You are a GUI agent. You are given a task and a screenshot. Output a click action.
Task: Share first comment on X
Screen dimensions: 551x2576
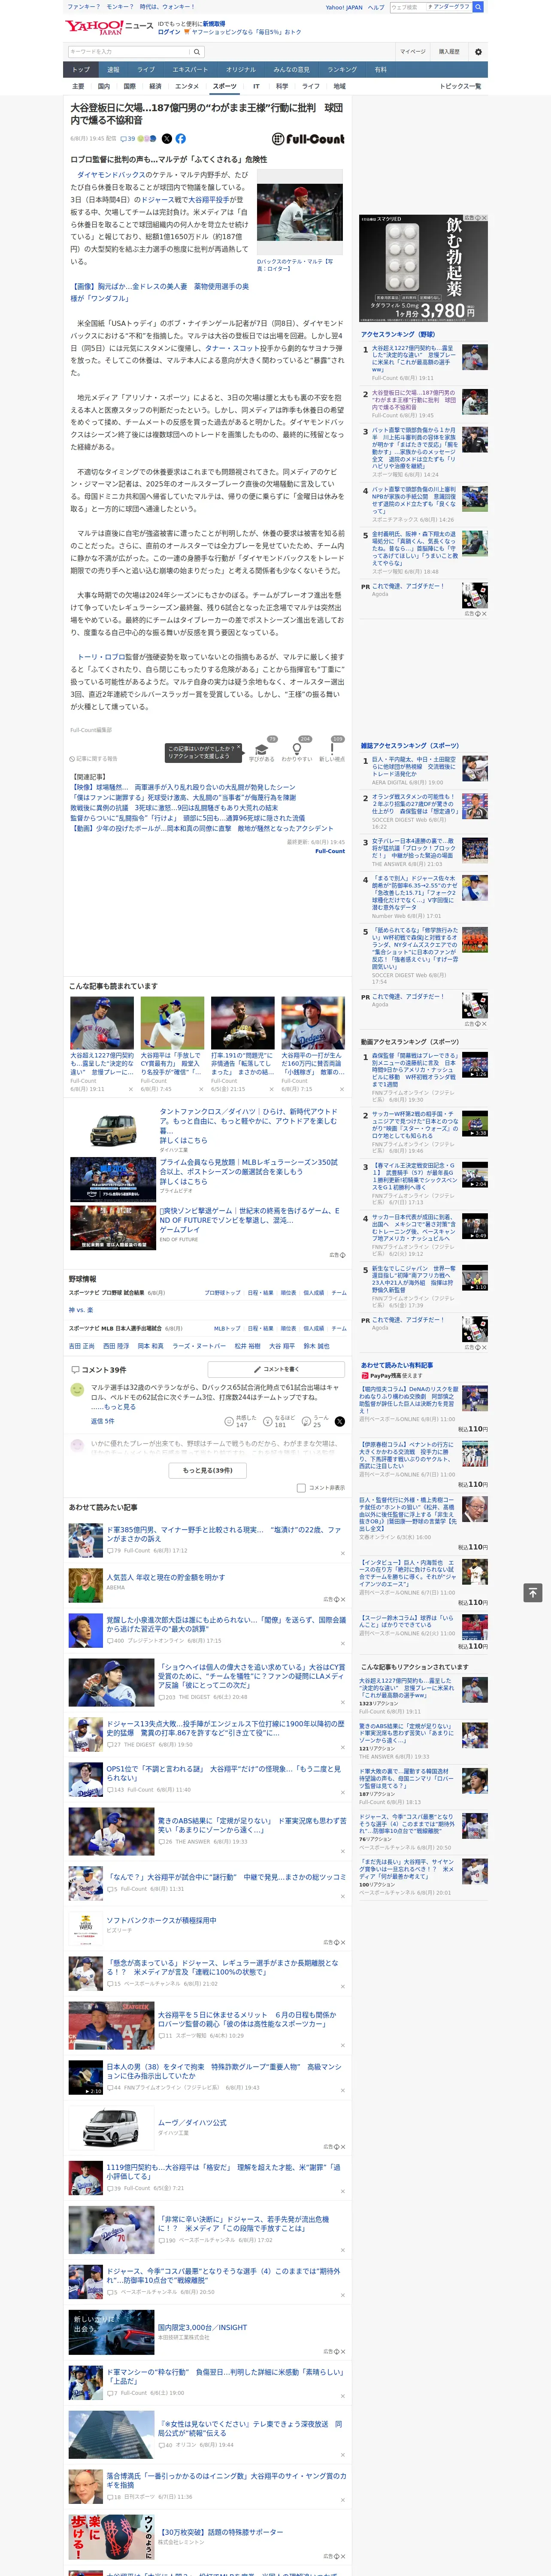(340, 1421)
